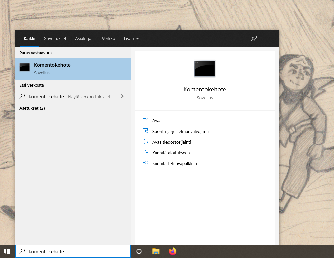This screenshot has width=334, height=258.
Task: Switch to the Sovellukset tab
Action: tap(55, 39)
